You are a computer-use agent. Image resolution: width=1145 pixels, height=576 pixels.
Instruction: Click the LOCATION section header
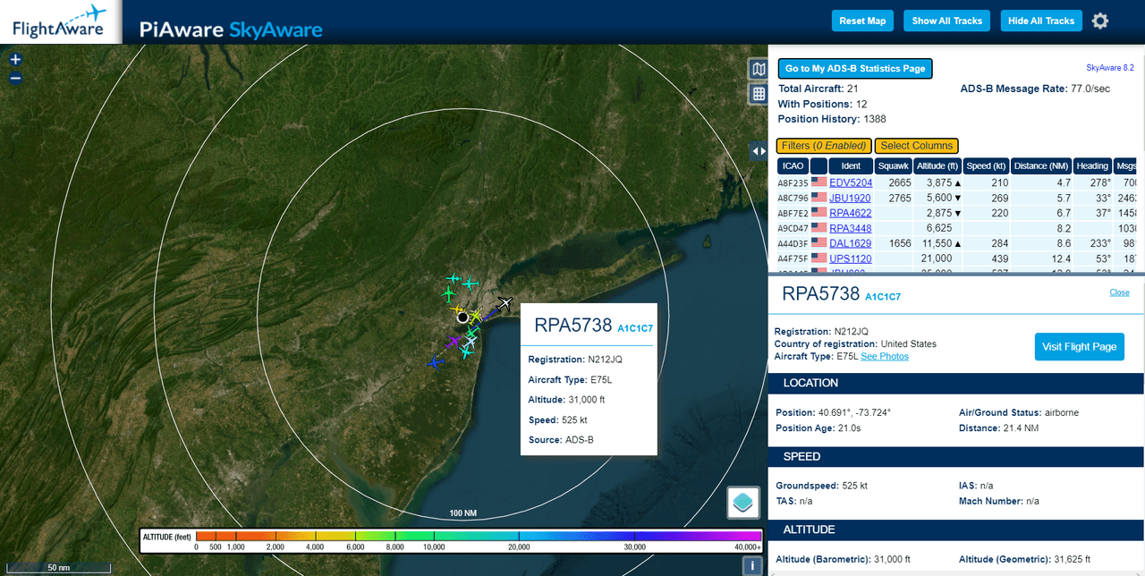[955, 383]
